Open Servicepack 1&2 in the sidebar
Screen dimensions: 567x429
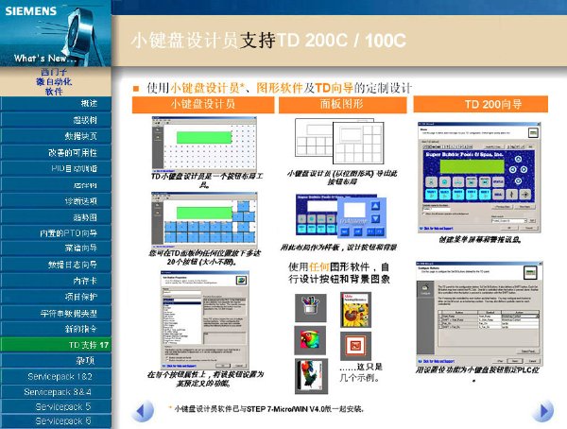coord(56,376)
